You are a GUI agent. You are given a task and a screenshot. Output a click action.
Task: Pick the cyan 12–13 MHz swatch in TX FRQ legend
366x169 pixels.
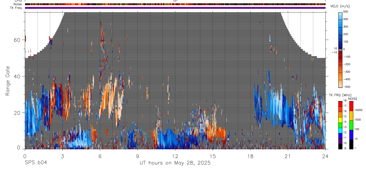coord(340,131)
